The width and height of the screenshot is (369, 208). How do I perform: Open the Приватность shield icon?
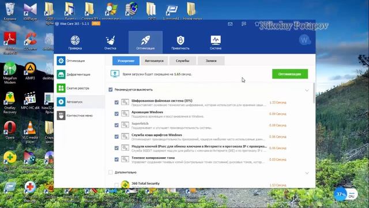click(180, 40)
